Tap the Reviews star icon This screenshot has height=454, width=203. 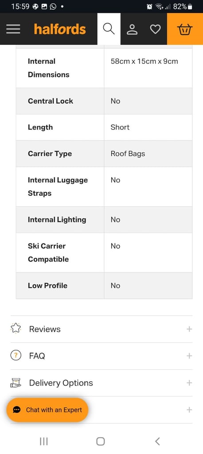[x=16, y=329]
